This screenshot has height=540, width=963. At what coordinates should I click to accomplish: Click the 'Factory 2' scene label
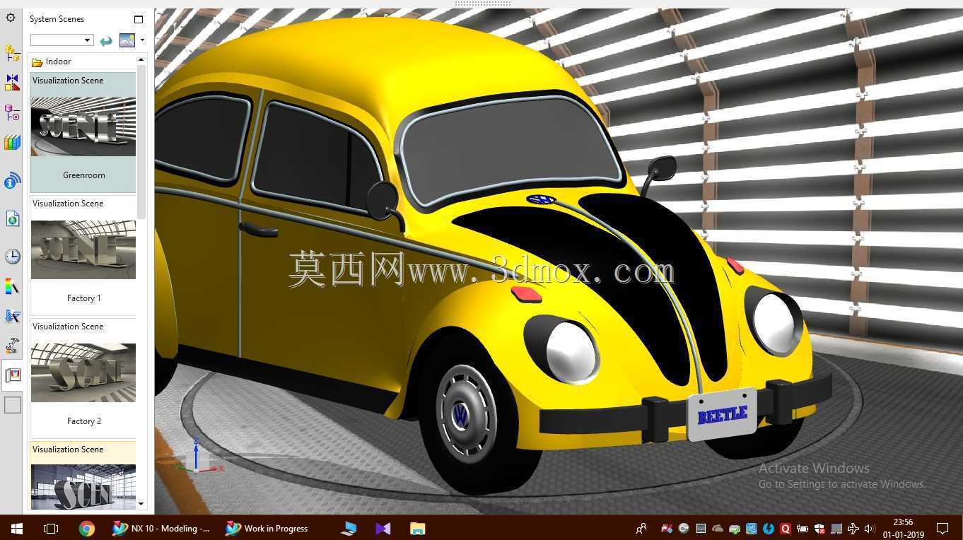[x=84, y=421]
